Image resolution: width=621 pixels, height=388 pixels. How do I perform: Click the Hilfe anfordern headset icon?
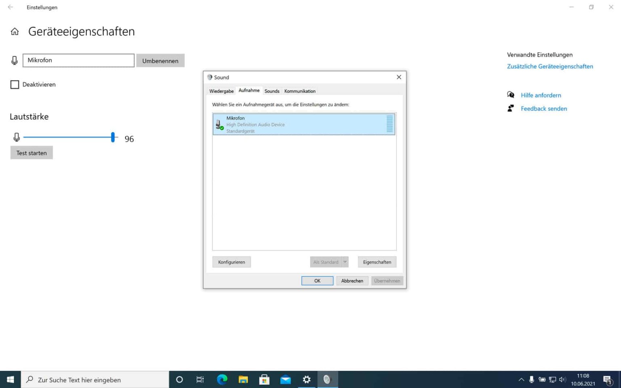(511, 95)
